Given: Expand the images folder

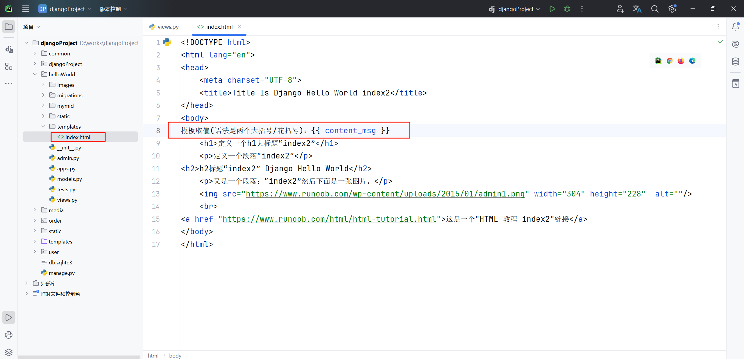Looking at the screenshot, I should point(43,85).
